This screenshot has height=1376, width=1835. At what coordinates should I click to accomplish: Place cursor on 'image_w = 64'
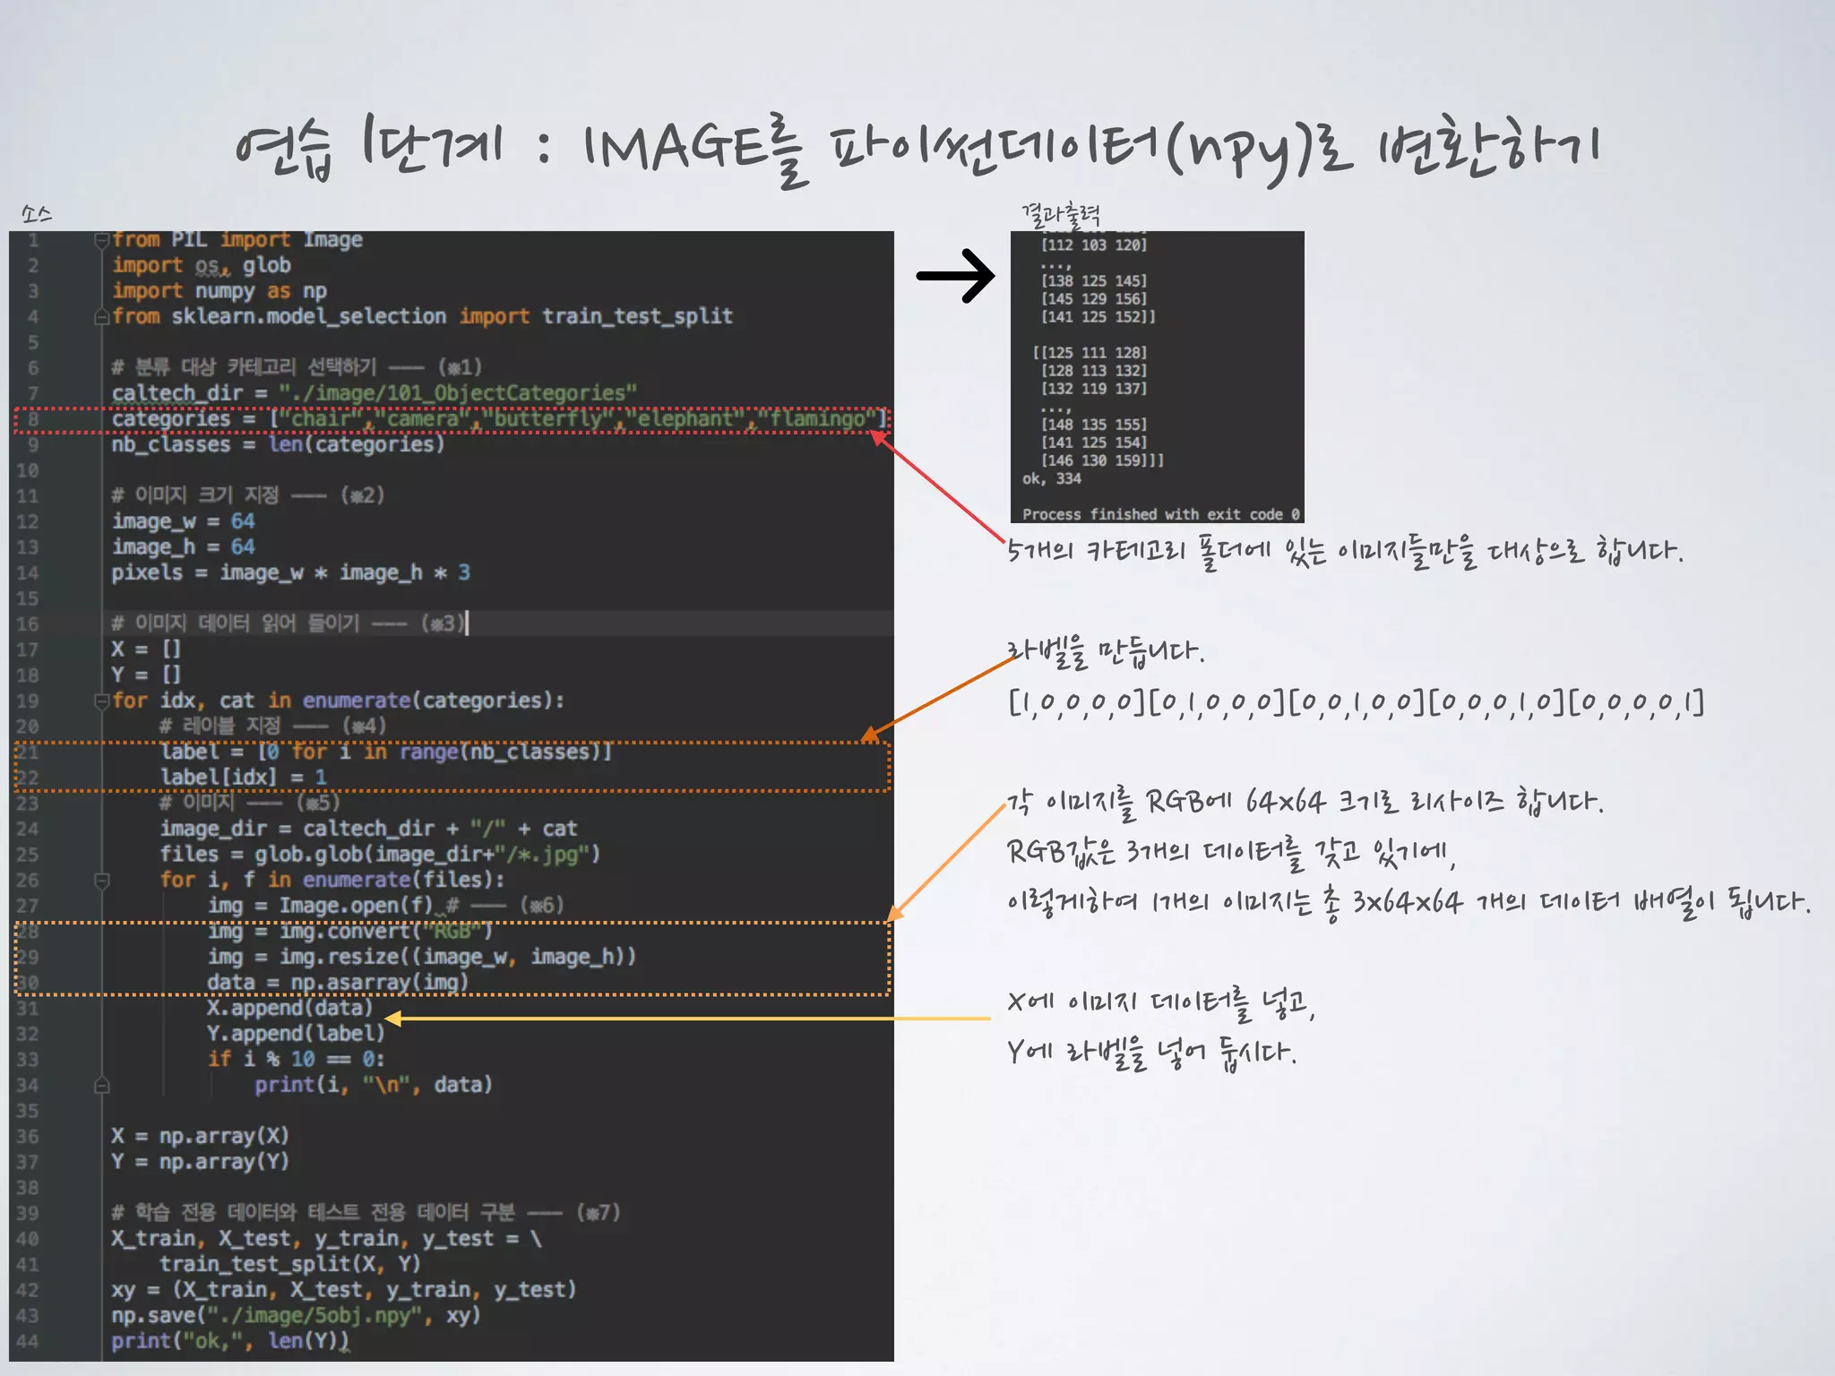(184, 521)
